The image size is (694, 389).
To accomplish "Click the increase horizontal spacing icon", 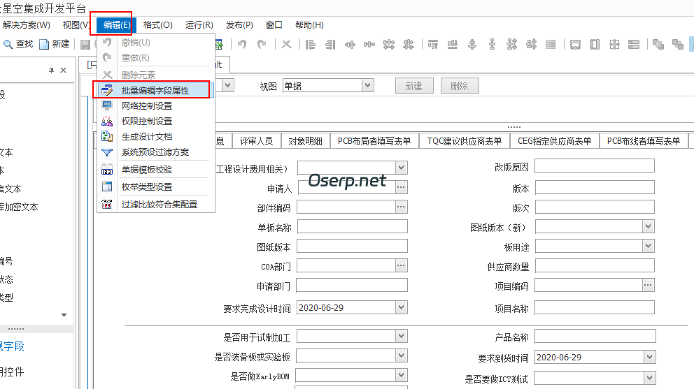I will point(389,44).
